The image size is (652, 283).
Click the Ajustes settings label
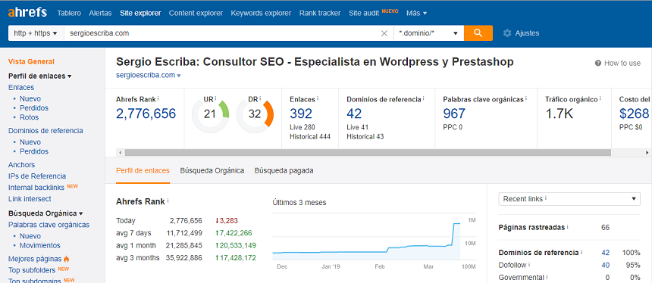click(527, 33)
